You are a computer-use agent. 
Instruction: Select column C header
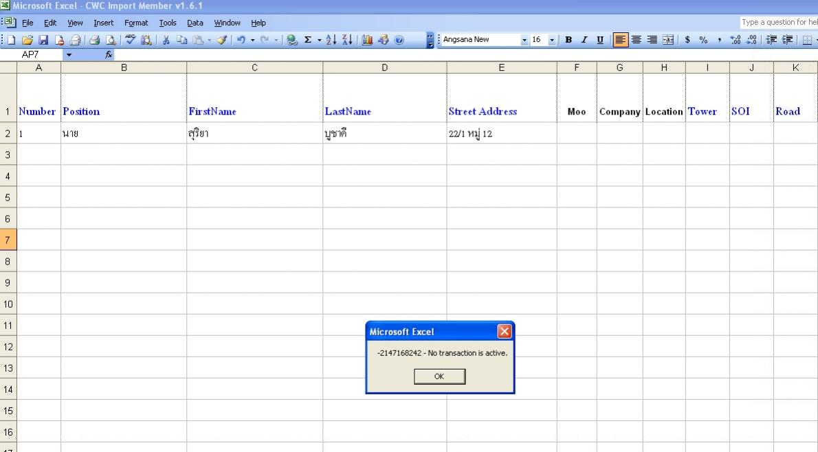(254, 68)
